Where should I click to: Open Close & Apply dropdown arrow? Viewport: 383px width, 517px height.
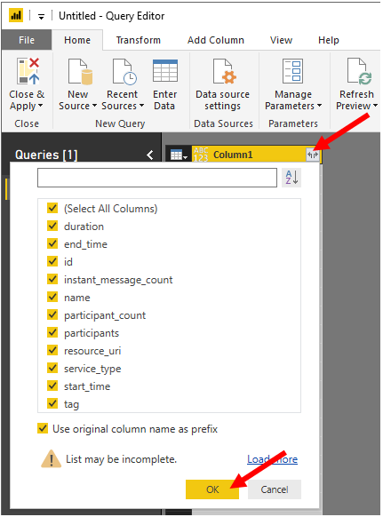tap(41, 106)
